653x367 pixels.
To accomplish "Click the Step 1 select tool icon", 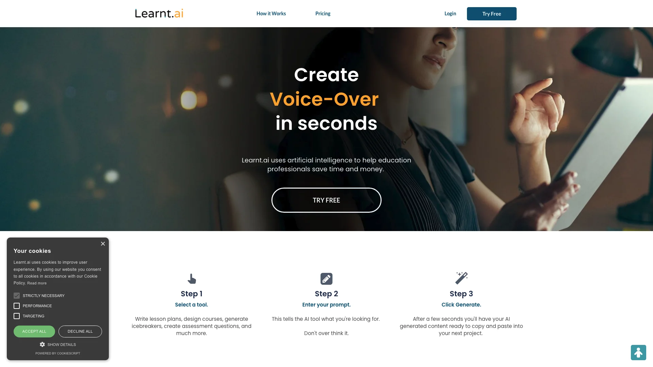I will point(191,278).
